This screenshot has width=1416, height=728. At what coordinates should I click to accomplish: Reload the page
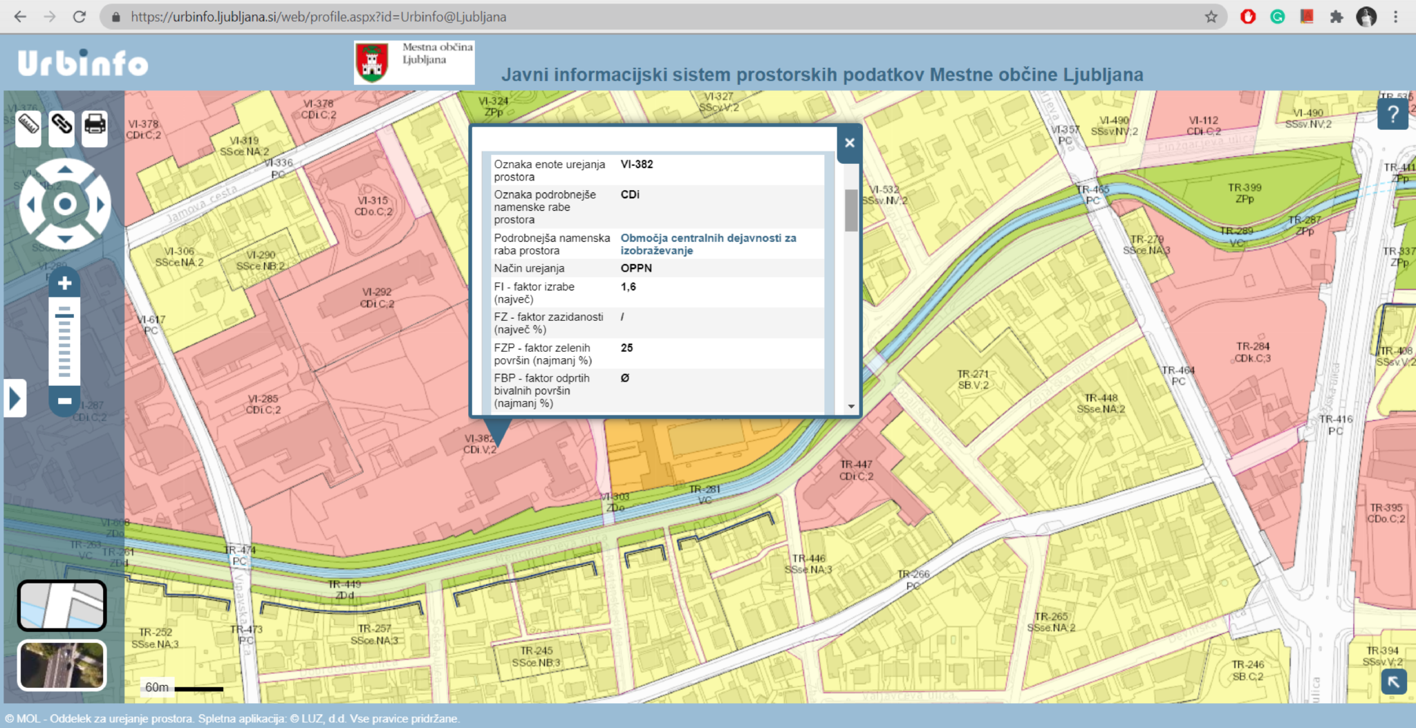pyautogui.click(x=80, y=17)
